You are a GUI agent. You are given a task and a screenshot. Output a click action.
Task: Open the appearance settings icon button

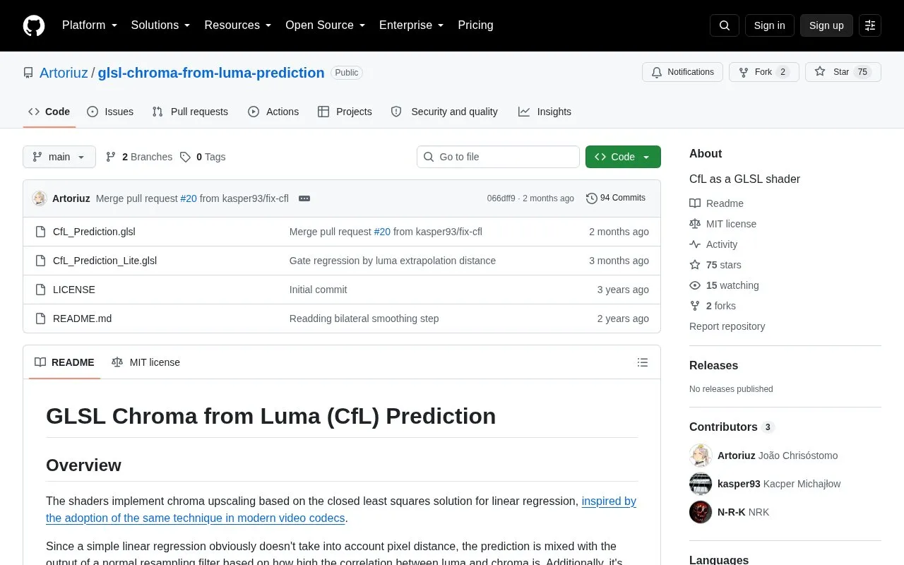click(870, 25)
